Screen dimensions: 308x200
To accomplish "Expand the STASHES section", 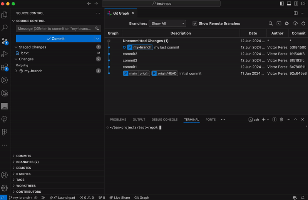I will point(23,174).
